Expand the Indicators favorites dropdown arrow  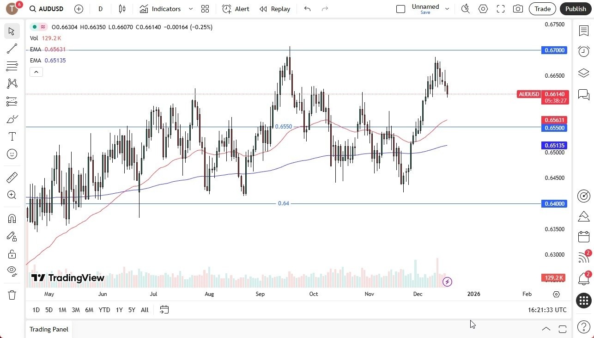[191, 9]
